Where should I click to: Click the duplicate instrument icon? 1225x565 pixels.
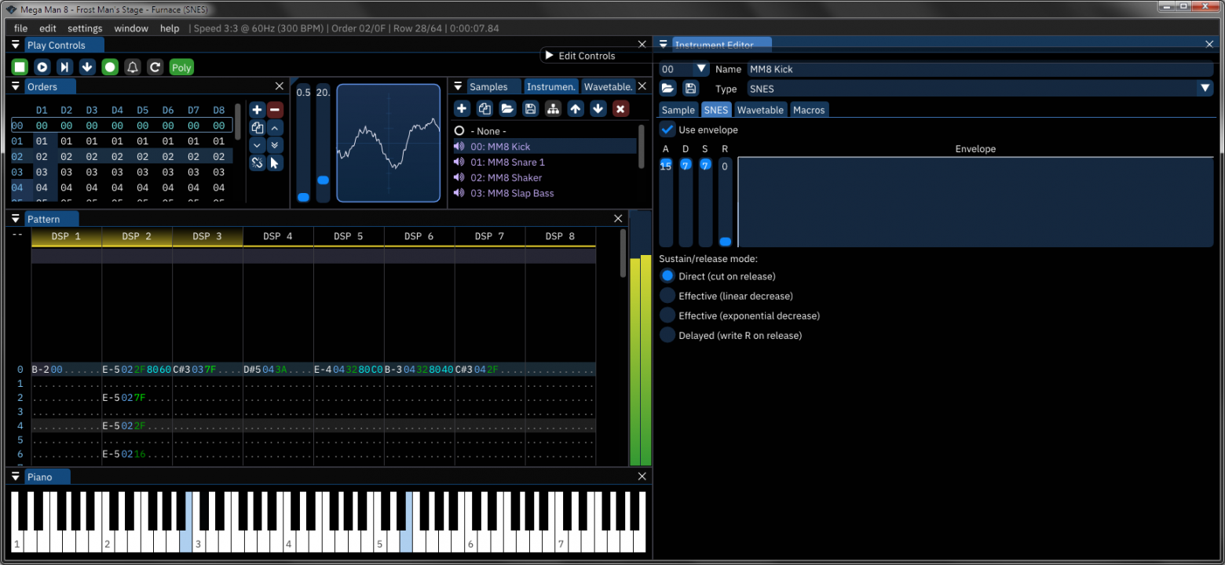(x=485, y=109)
